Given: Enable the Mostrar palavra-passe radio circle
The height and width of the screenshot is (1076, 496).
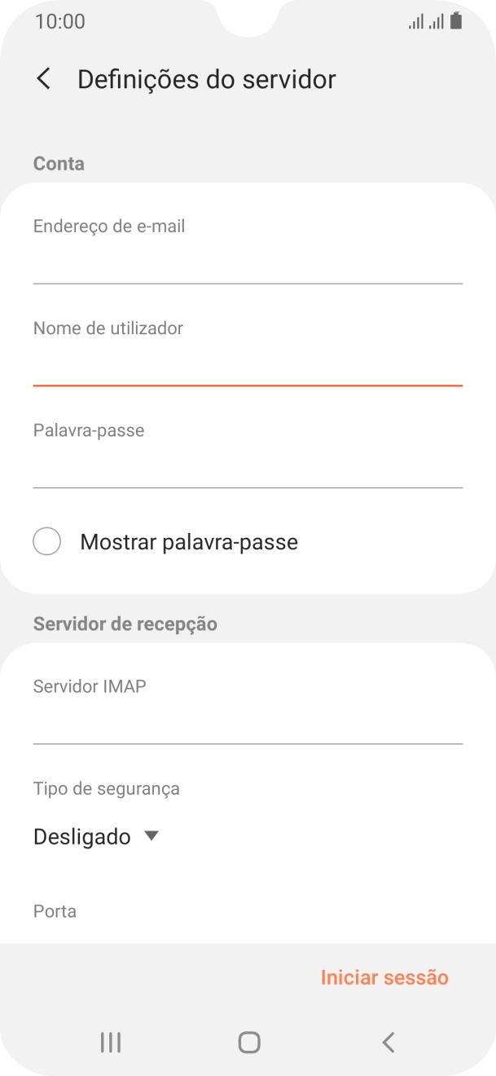Looking at the screenshot, I should tap(47, 542).
